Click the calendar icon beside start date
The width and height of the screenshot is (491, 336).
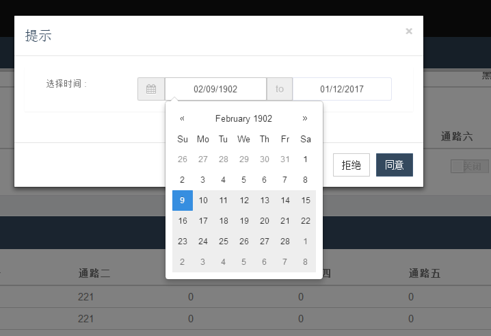click(x=151, y=90)
